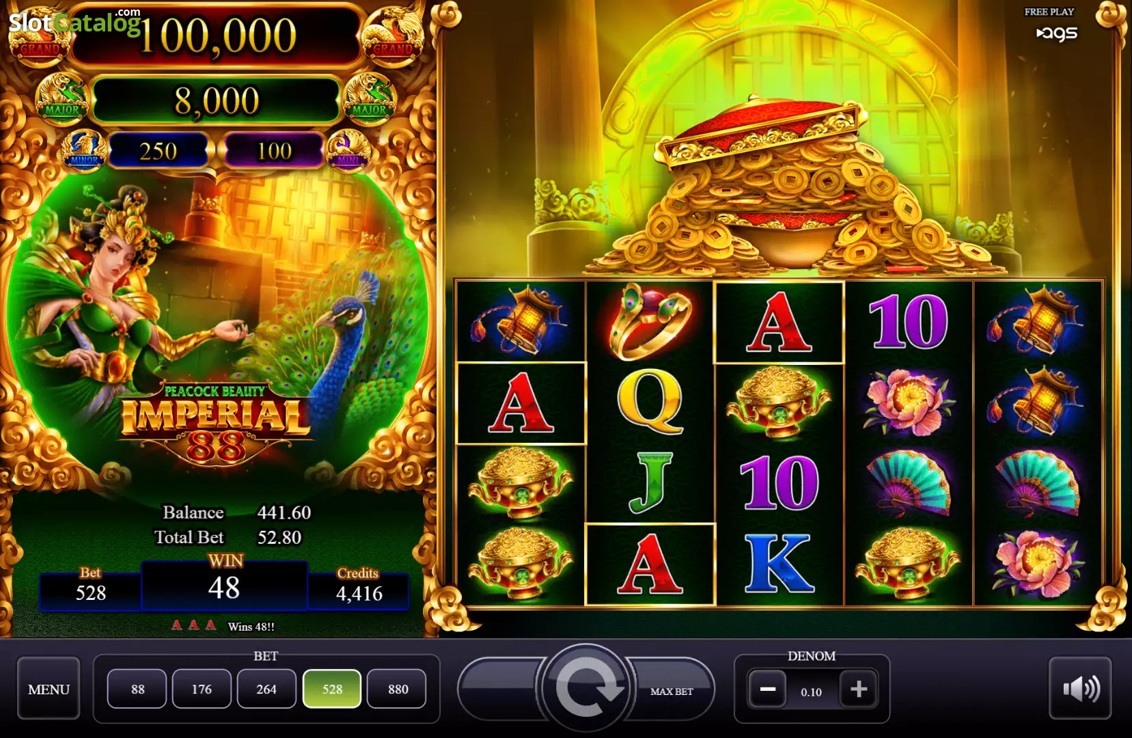This screenshot has height=738, width=1132.
Task: Select the 176 bet option
Action: (202, 689)
